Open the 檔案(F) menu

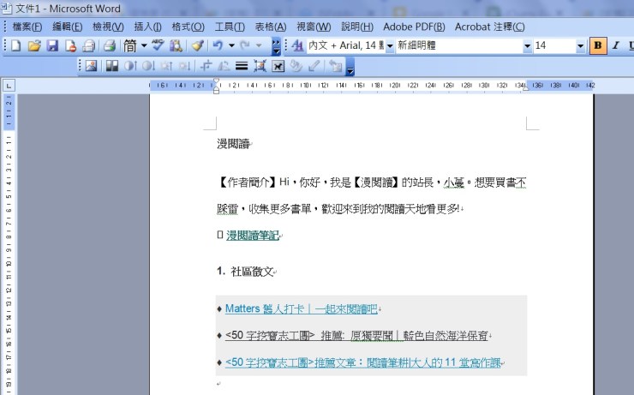[27, 27]
